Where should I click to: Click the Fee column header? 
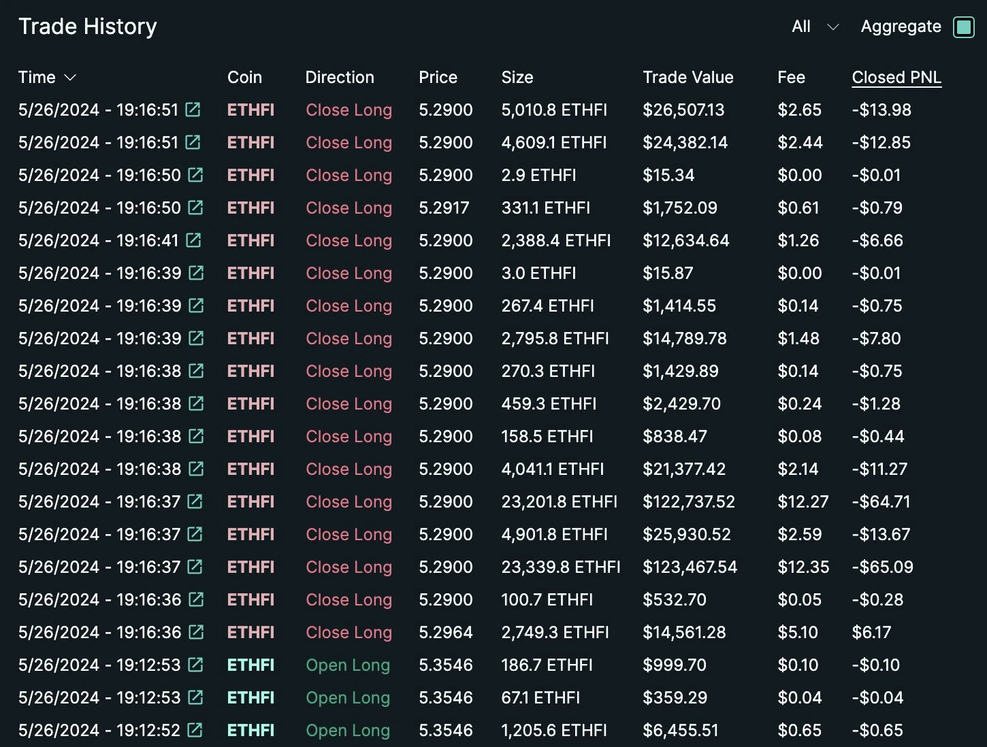pos(791,78)
